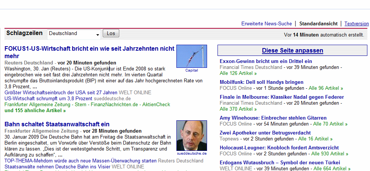Switch to Textversion view
Screen dimensions: 370x171
[357, 24]
